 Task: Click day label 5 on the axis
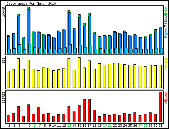[x=29, y=125]
